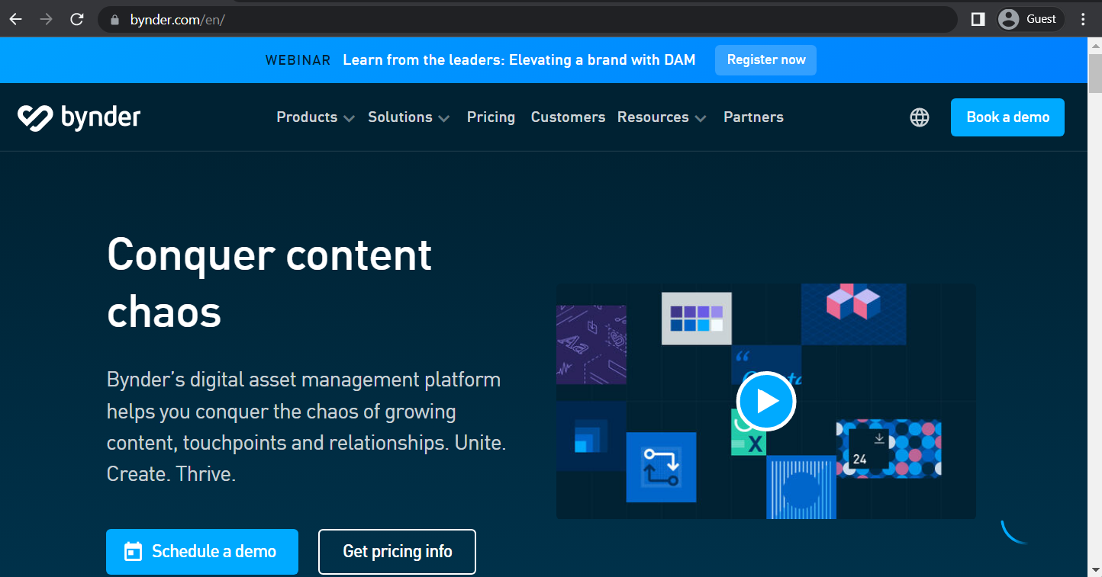Open Chrome three-dot menu

1083,19
